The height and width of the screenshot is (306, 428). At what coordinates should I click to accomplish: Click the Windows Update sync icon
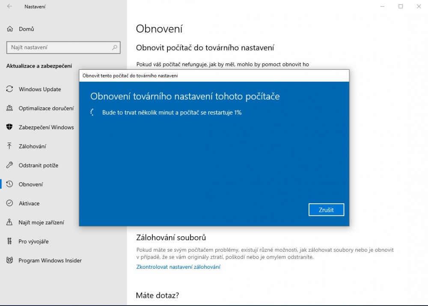[x=9, y=89]
